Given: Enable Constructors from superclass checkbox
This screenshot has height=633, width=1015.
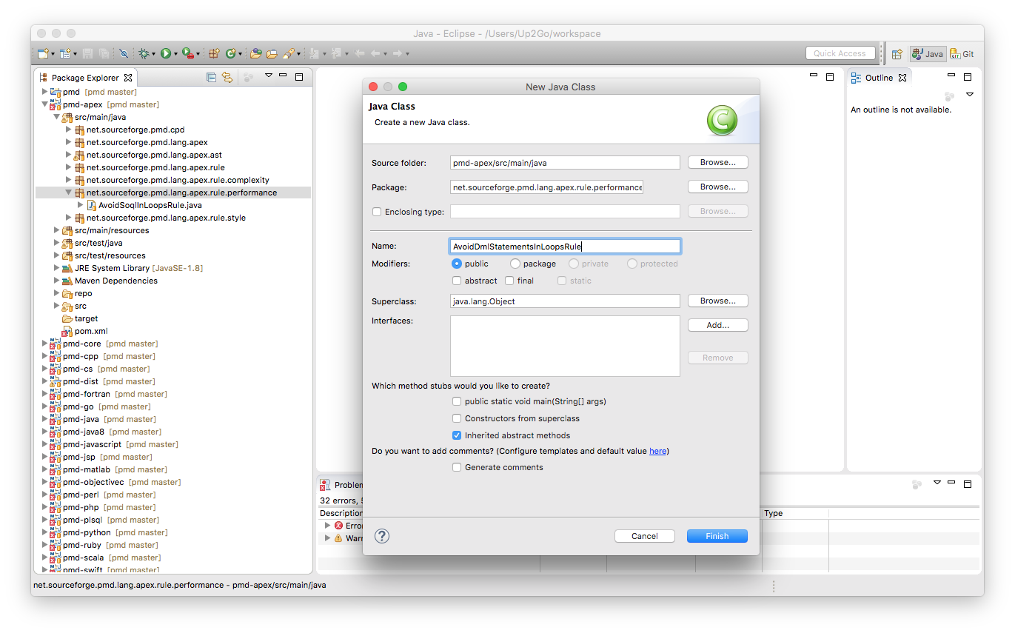Looking at the screenshot, I should point(457,418).
